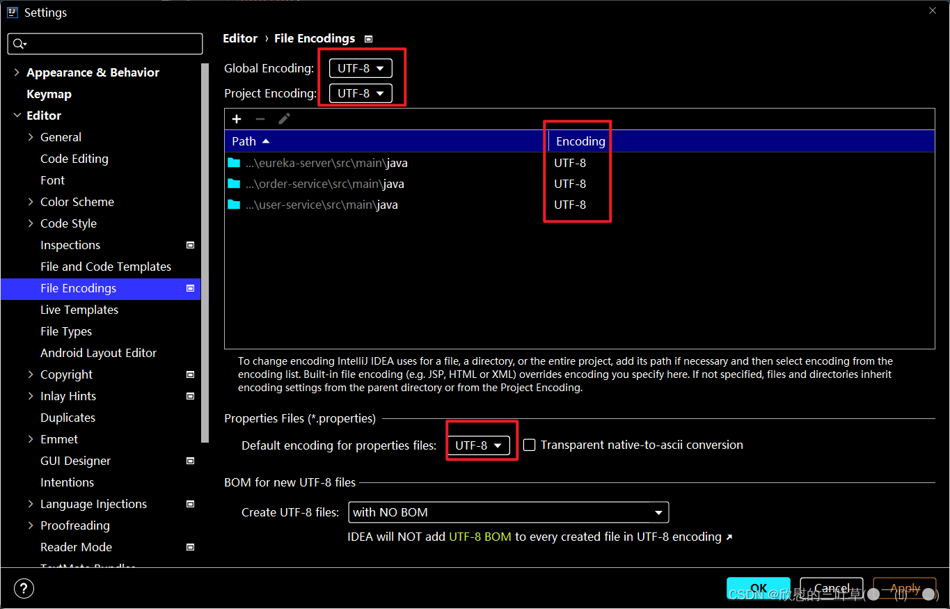Screen dimensions: 950x609
Task: Click UTF-8 encoding cell for eureka-server
Action: [x=570, y=163]
